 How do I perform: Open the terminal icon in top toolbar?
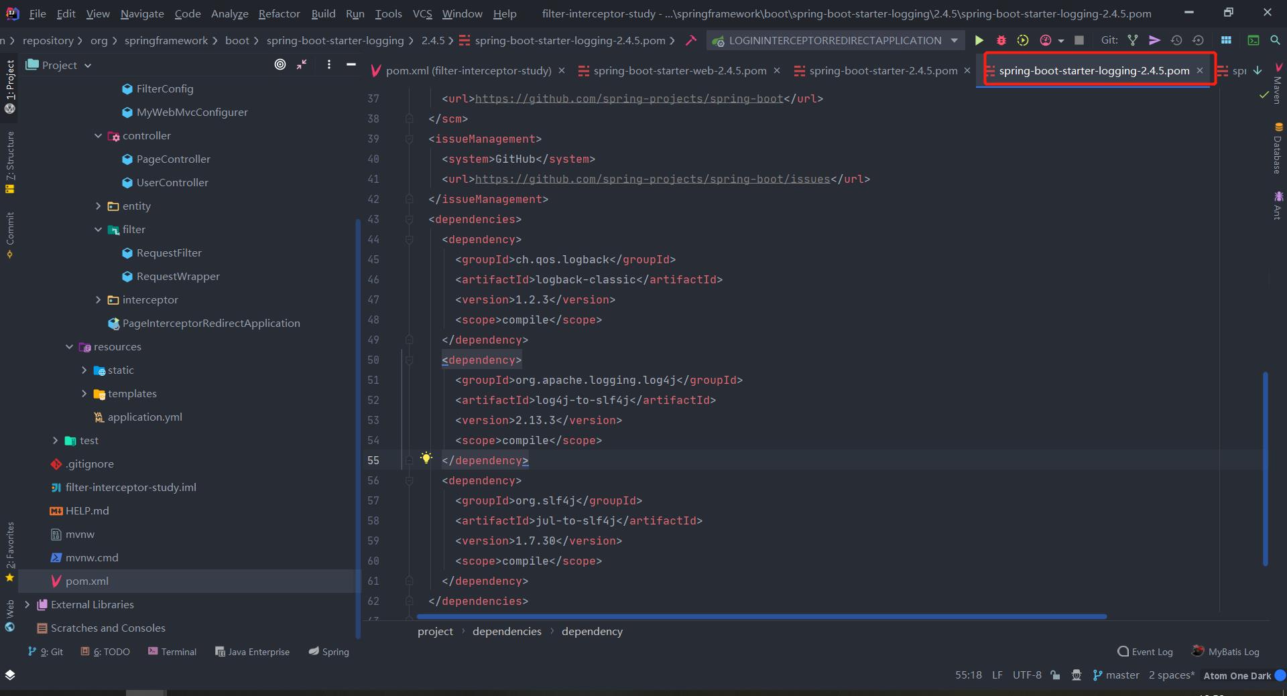click(x=1253, y=40)
